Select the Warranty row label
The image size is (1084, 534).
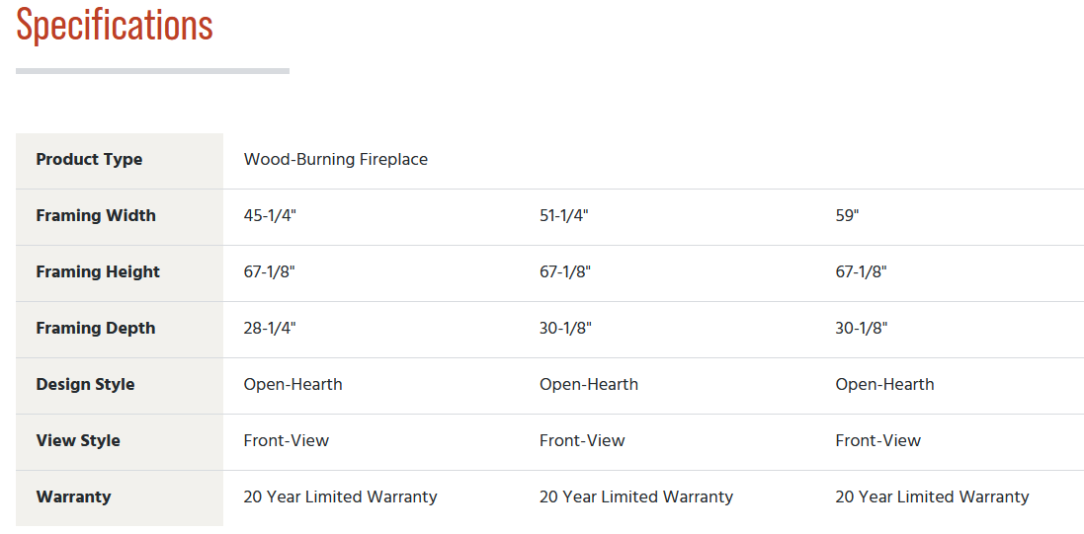click(73, 496)
